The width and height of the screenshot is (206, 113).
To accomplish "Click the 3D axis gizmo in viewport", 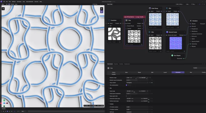I will click(4, 103).
